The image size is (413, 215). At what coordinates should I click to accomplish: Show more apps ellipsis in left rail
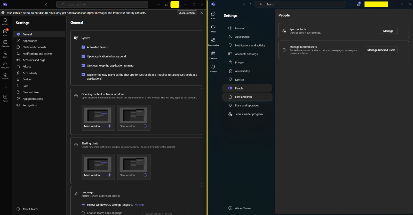(5, 87)
